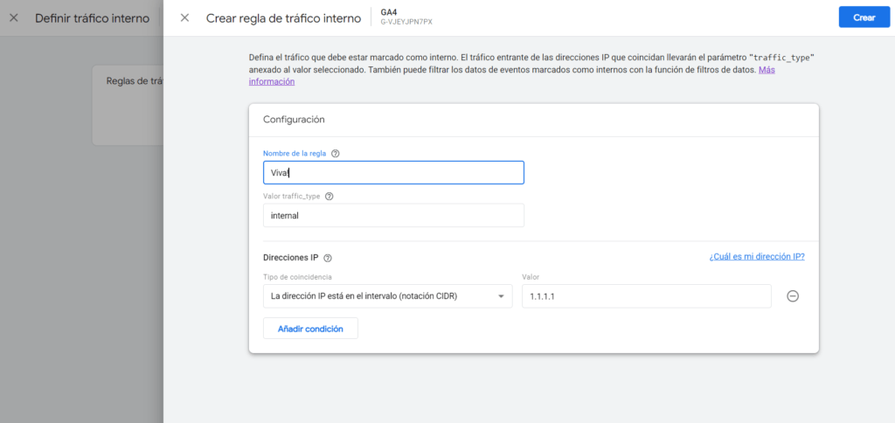
Task: Open help icon next to Direcciones IP
Action: 328,258
